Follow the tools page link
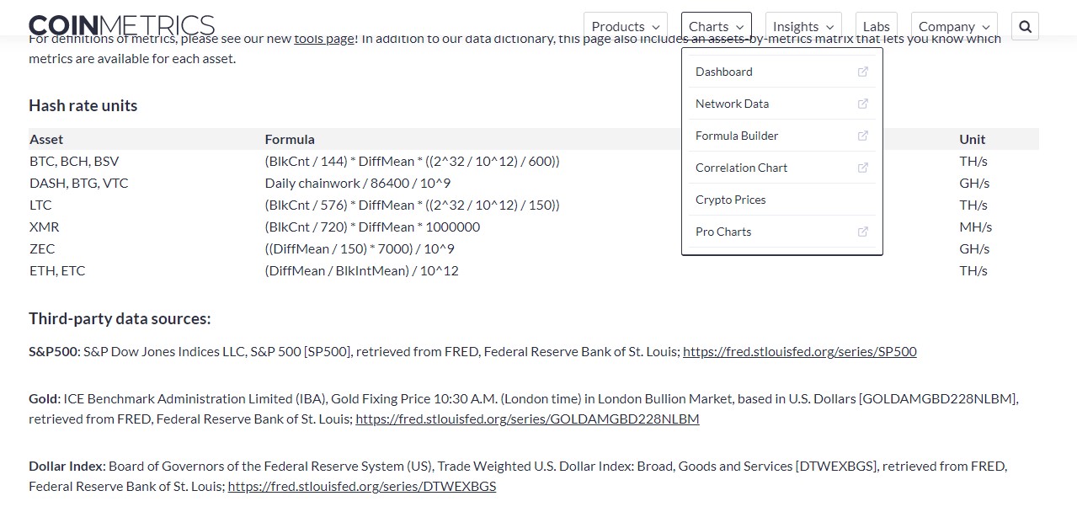 [324, 39]
